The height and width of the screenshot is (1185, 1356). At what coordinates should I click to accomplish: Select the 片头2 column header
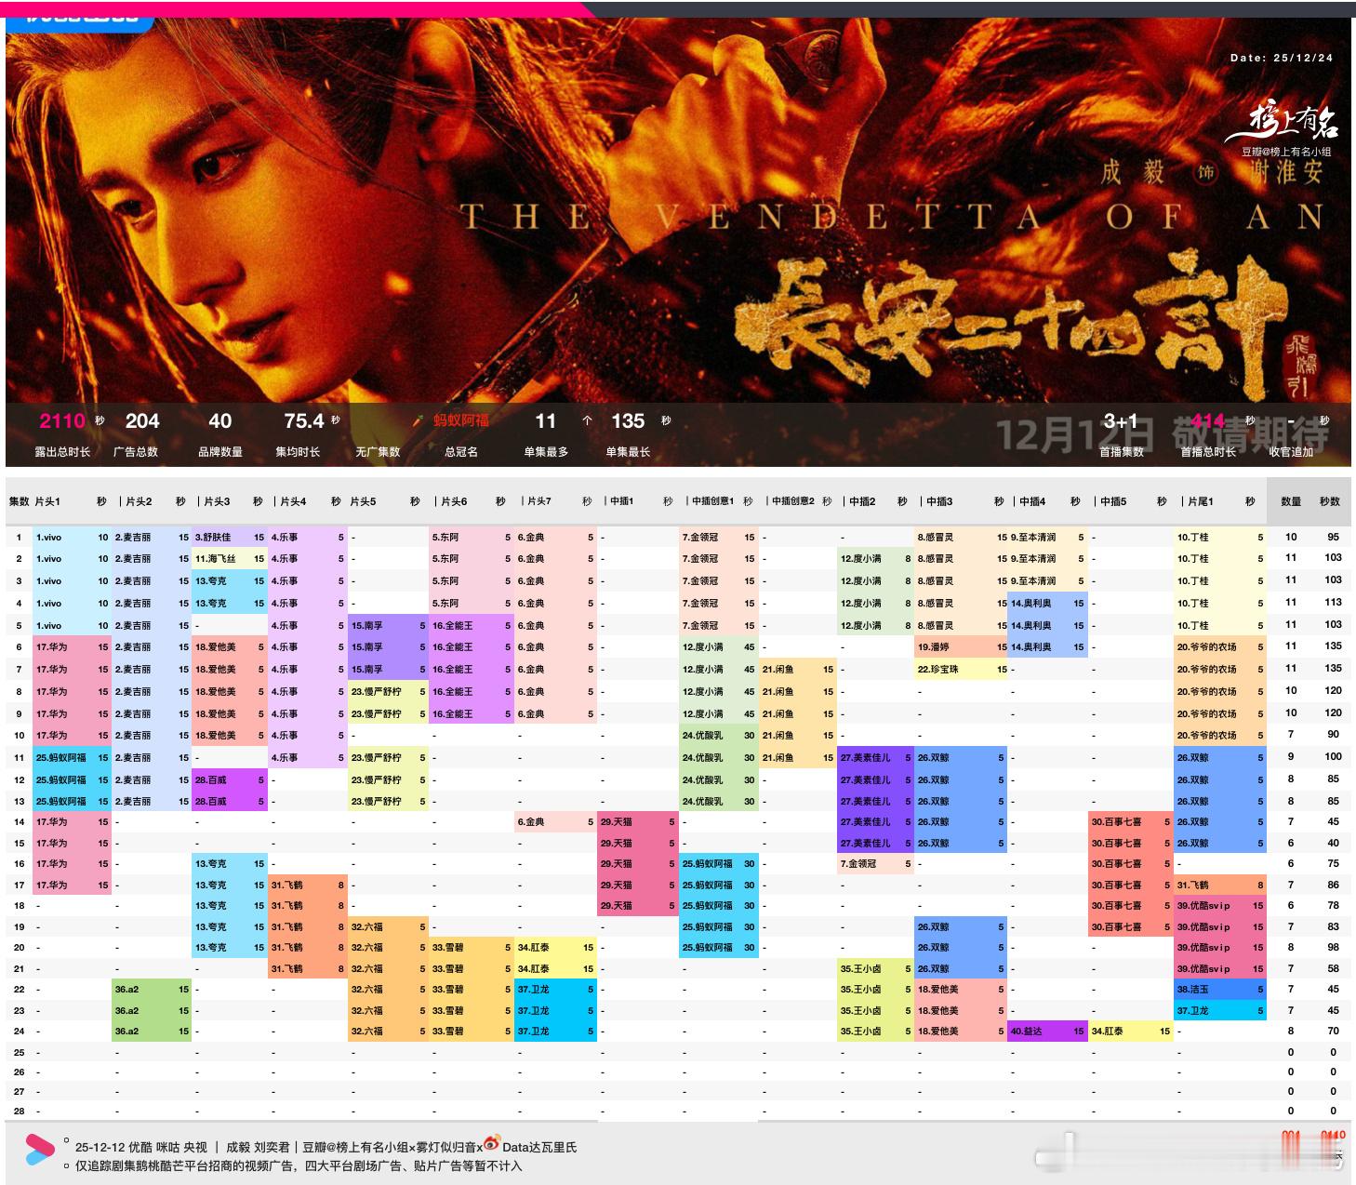click(140, 501)
